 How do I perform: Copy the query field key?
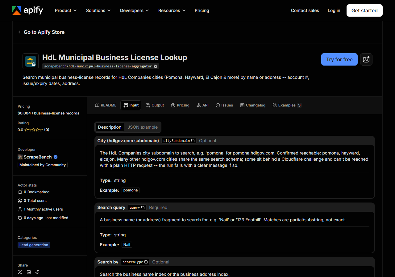pyautogui.click(x=143, y=207)
